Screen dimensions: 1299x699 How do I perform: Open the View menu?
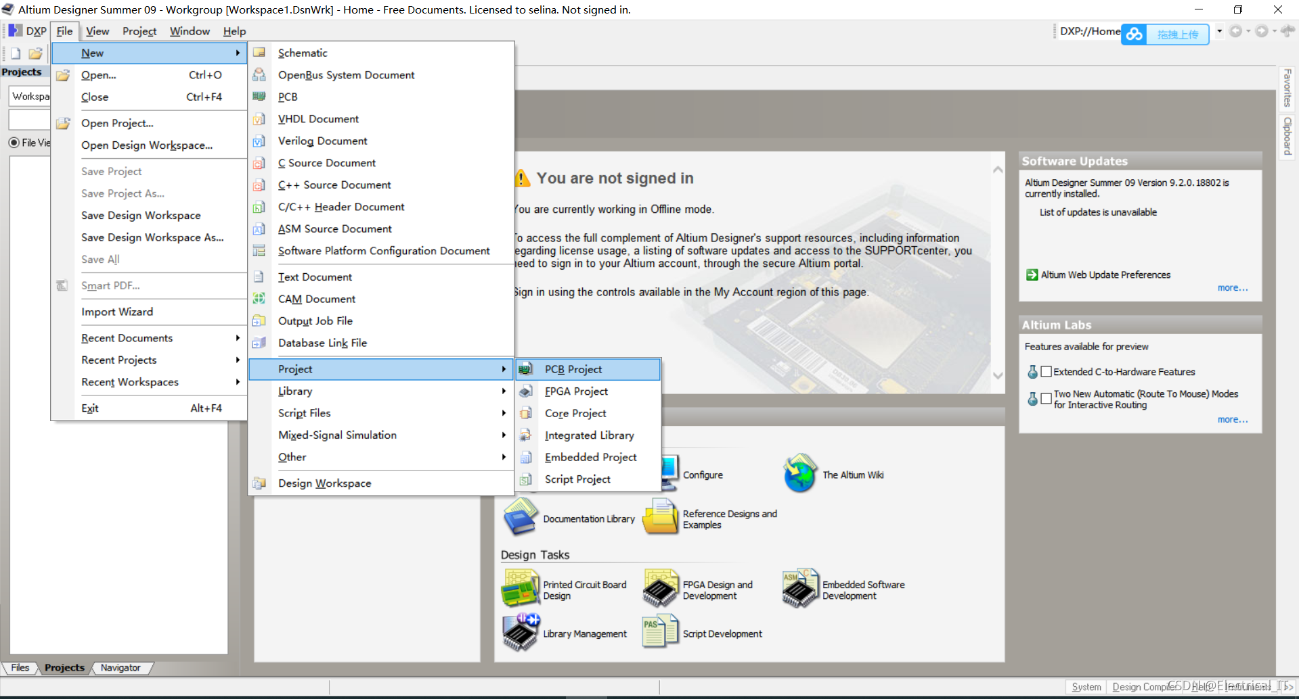pos(97,31)
